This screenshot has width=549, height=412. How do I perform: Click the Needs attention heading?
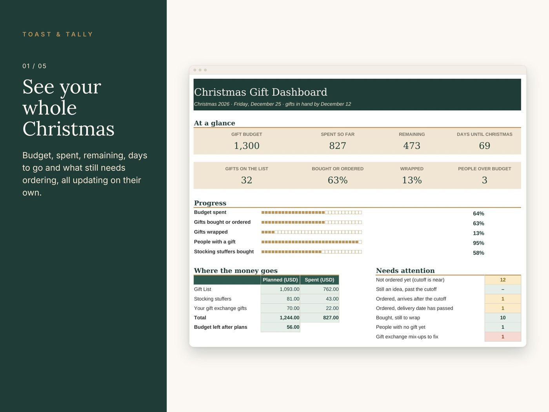tap(405, 270)
